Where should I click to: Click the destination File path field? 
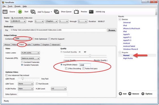[x=58, y=30]
